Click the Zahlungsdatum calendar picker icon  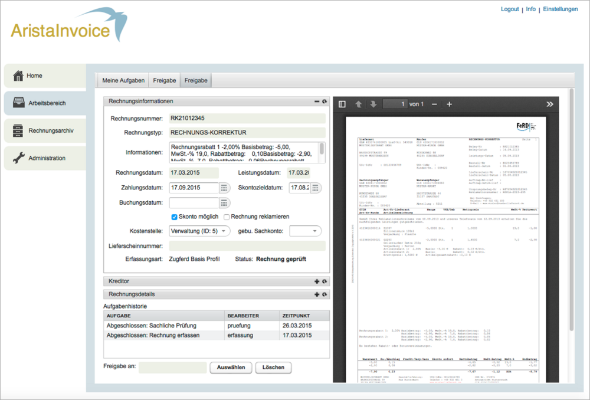click(224, 188)
